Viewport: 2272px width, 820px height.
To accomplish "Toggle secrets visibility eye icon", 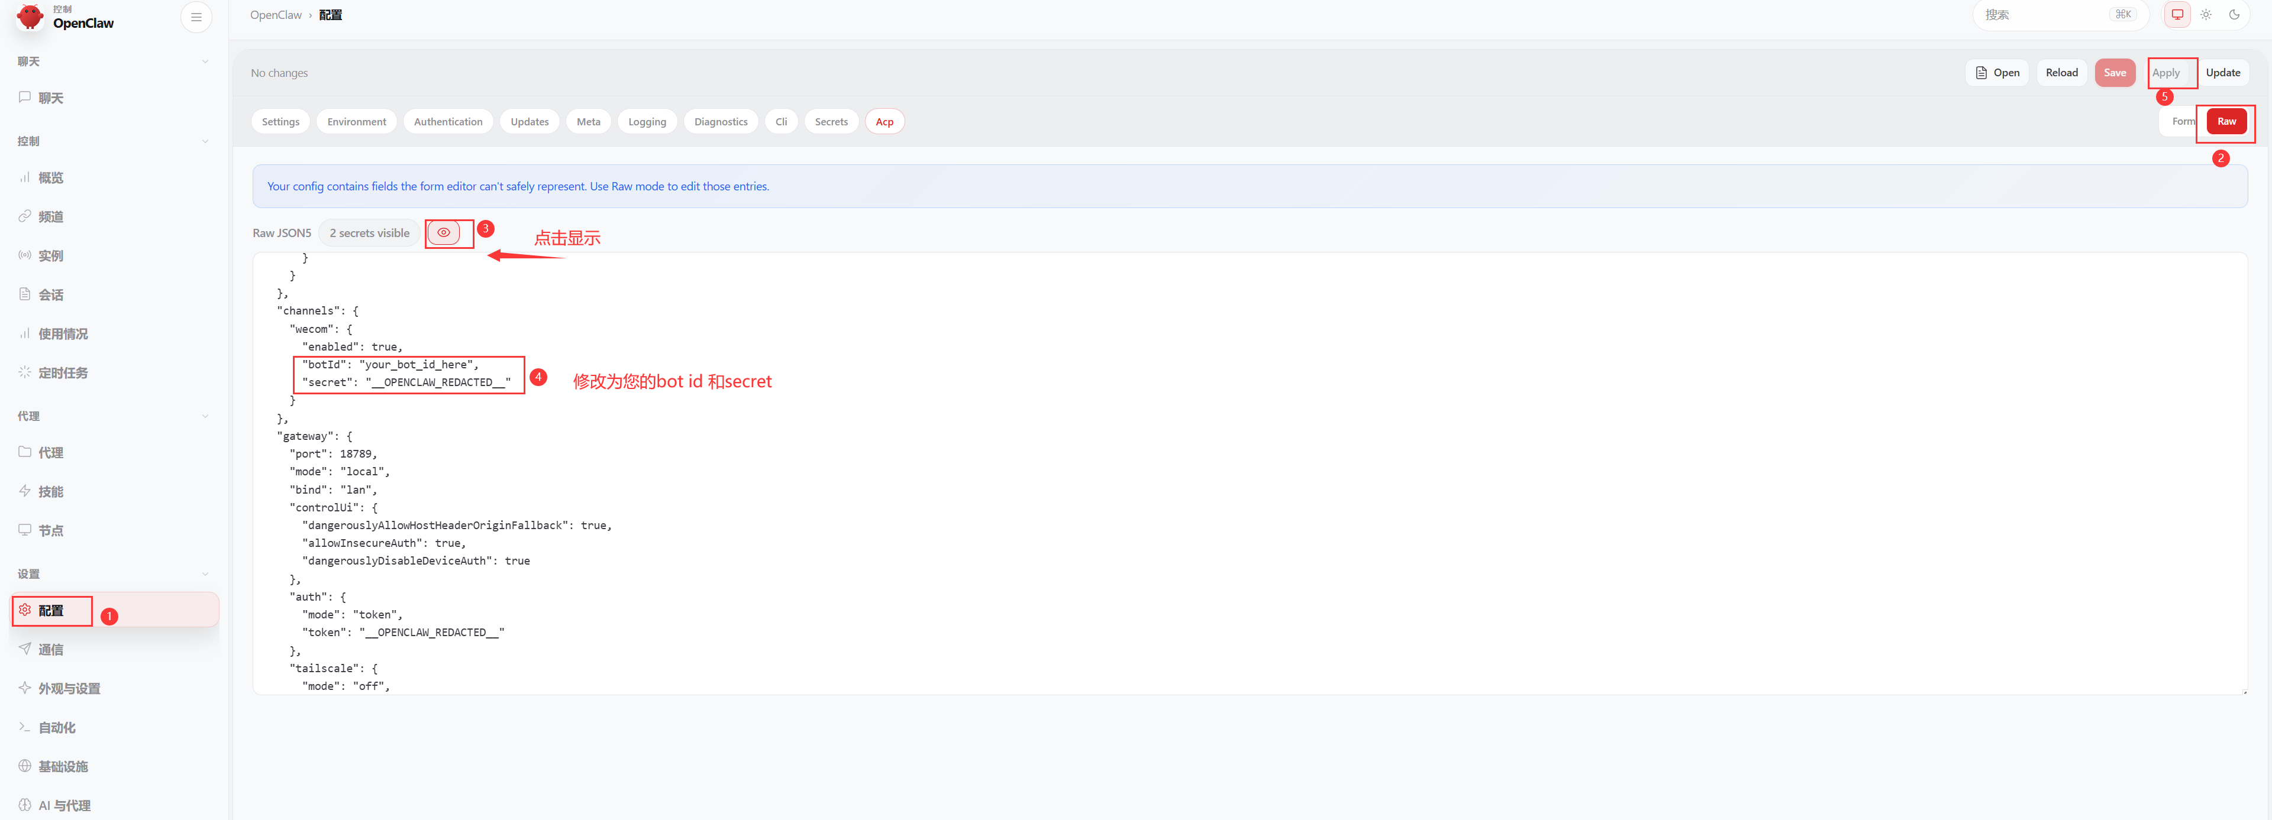I will (444, 233).
